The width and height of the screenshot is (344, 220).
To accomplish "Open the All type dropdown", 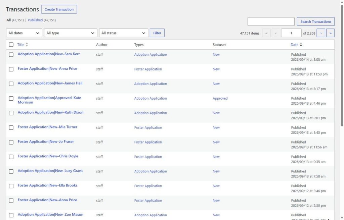I will tap(71, 33).
